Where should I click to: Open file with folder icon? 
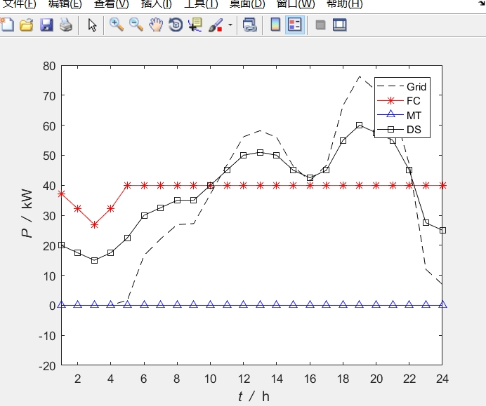[27, 25]
